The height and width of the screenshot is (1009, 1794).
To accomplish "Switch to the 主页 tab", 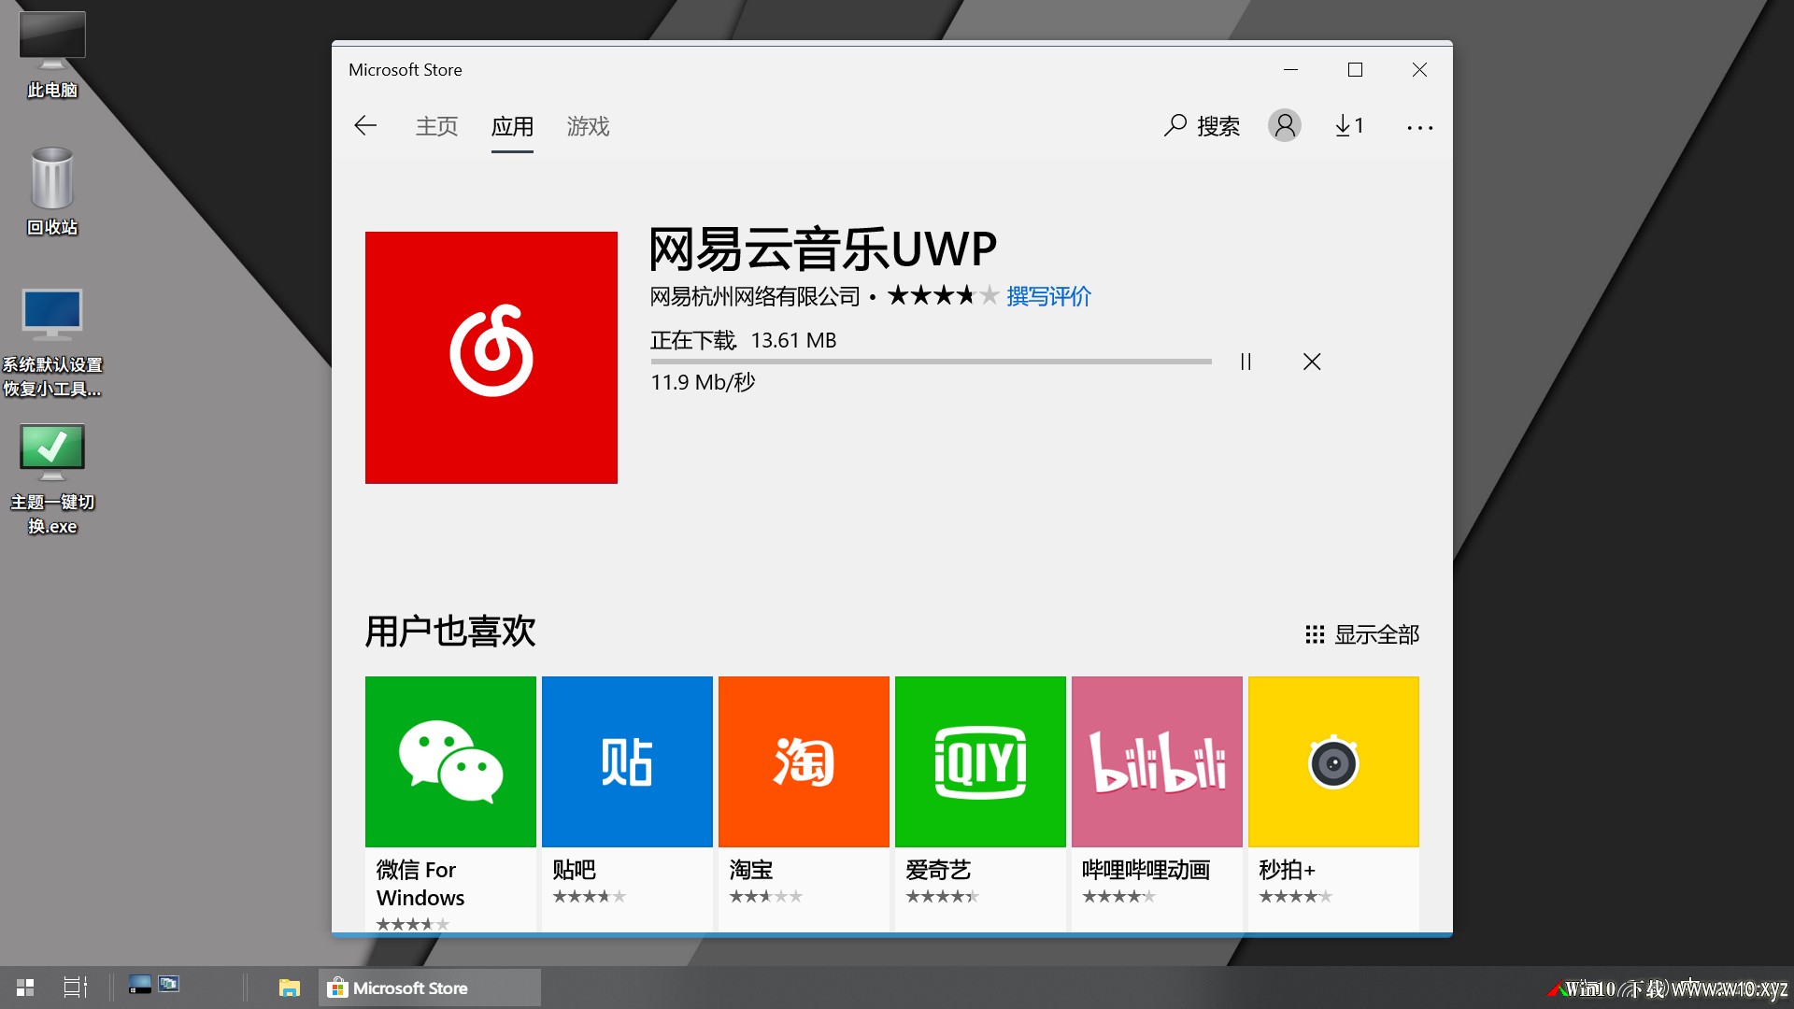I will (436, 126).
